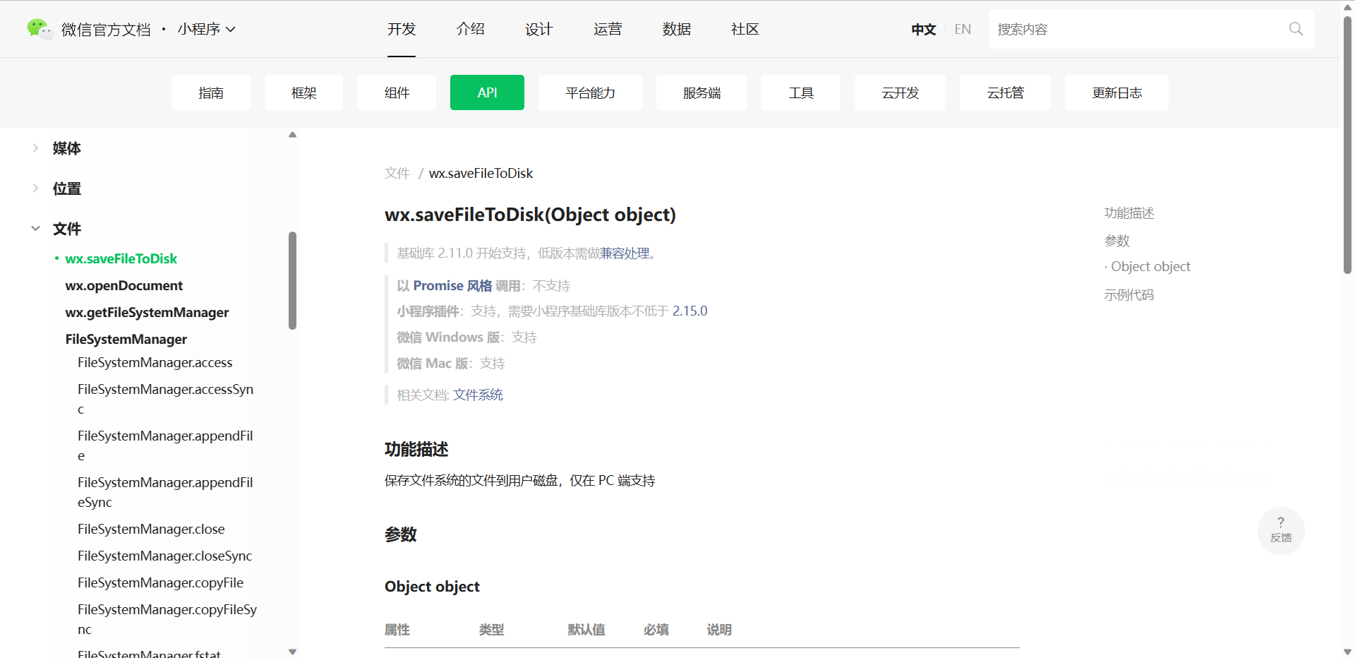Image resolution: width=1355 pixels, height=658 pixels.
Task: Open the 组件 sub-navigation button
Action: pyautogui.click(x=397, y=92)
